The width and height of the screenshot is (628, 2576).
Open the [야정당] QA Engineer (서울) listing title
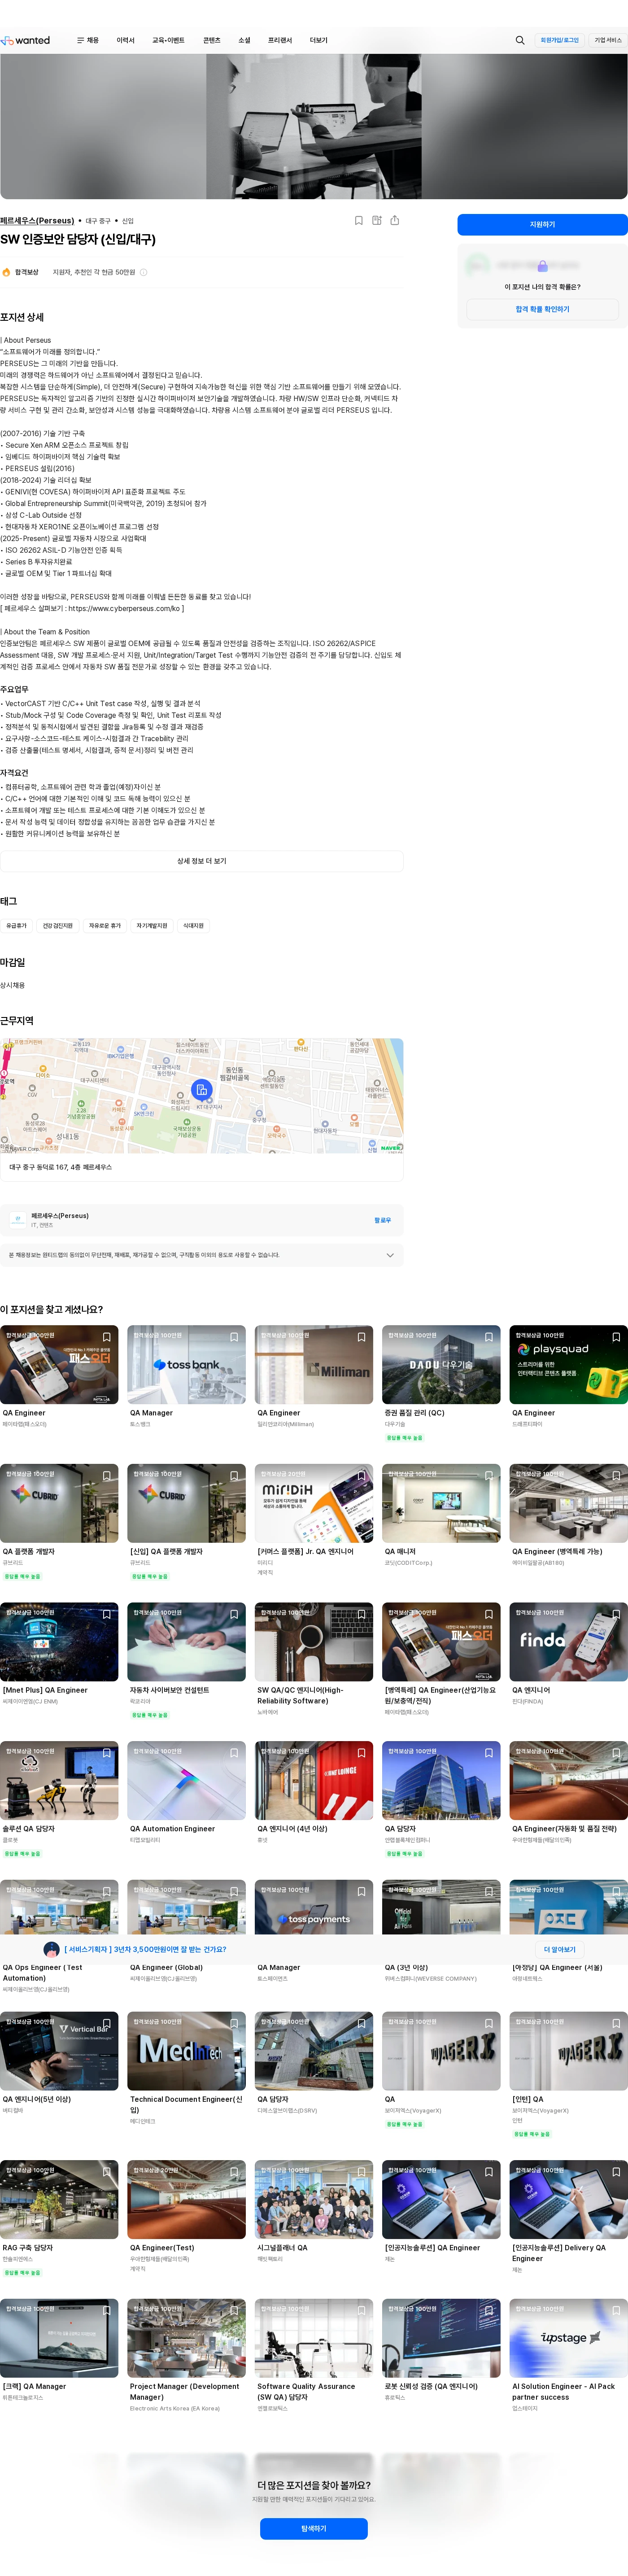[557, 1967]
